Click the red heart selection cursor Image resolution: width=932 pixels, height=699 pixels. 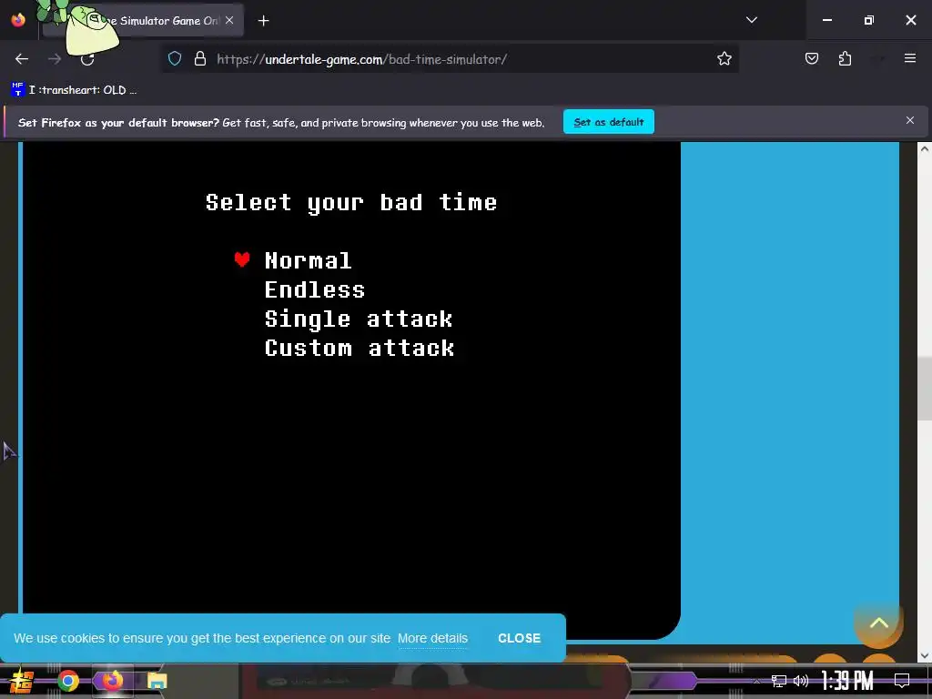[x=242, y=259]
